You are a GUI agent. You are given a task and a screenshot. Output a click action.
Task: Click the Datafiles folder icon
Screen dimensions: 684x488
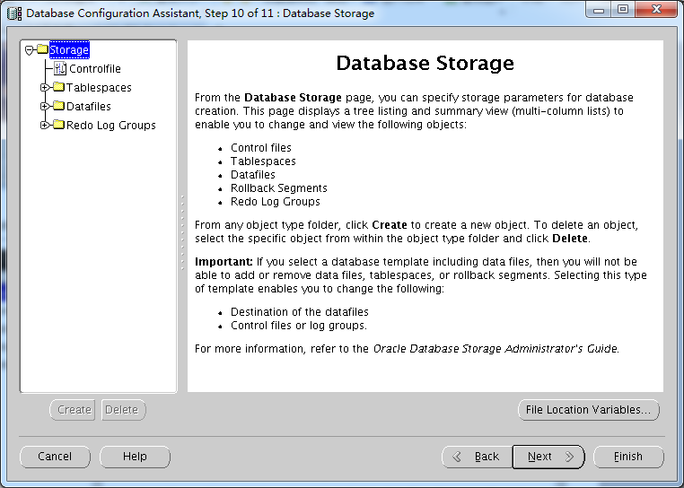pos(59,106)
